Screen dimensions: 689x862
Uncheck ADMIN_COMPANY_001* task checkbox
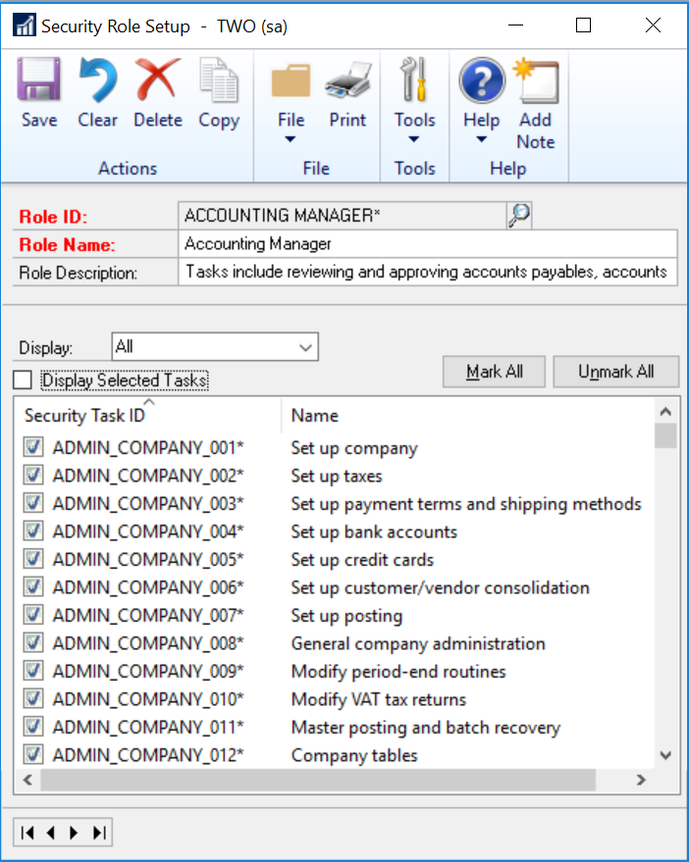[33, 447]
